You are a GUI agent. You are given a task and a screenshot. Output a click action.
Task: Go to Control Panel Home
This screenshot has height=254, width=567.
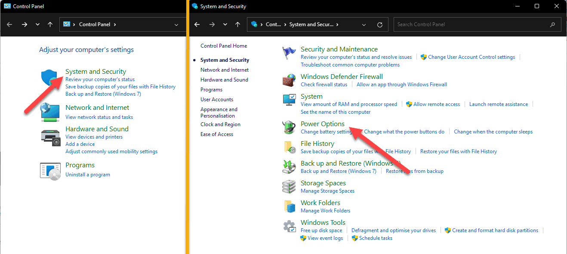(x=224, y=46)
